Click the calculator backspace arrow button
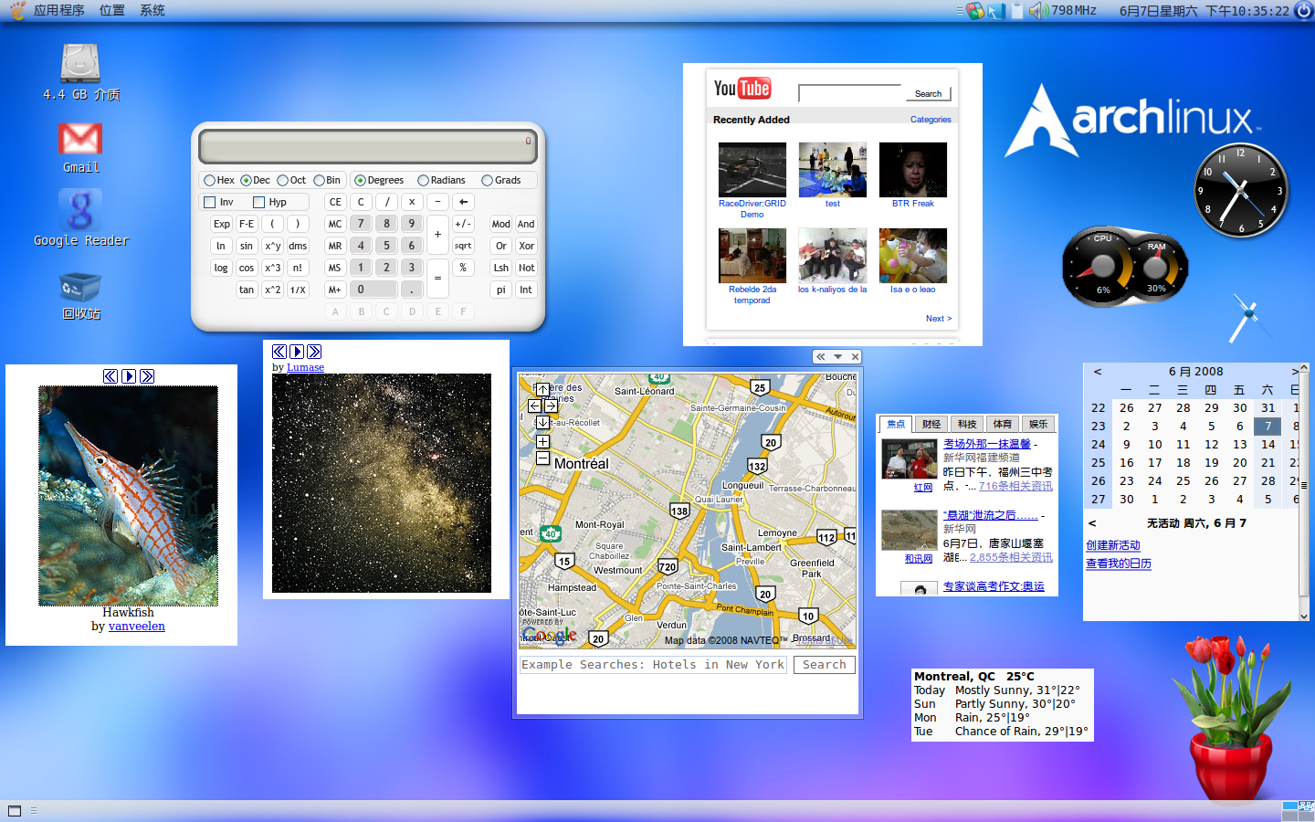Image resolution: width=1315 pixels, height=822 pixels. (x=464, y=202)
